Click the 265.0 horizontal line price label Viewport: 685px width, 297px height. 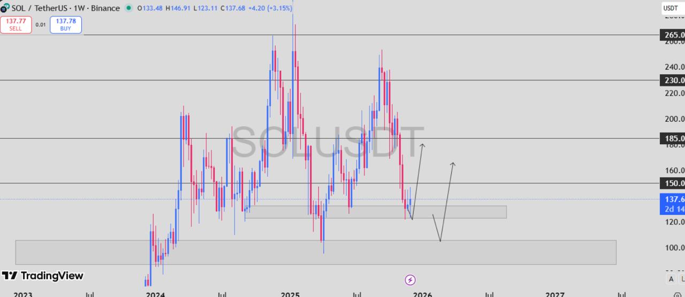[x=673, y=35]
